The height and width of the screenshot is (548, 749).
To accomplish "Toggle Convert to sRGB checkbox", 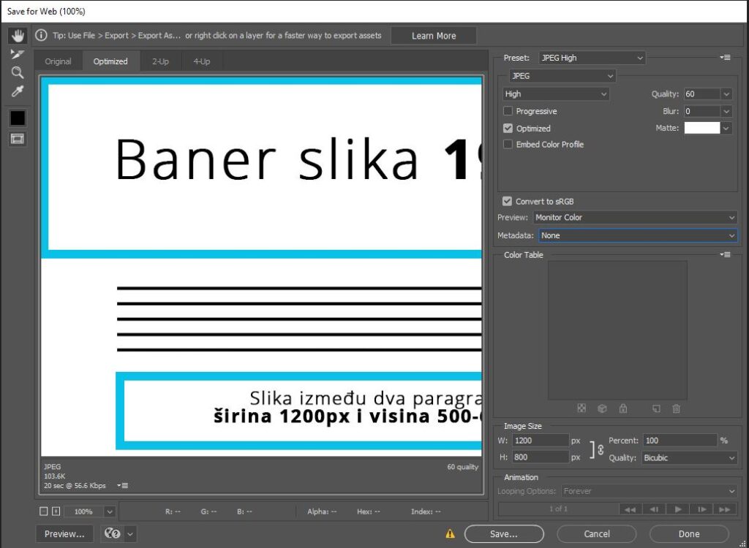I will (x=508, y=201).
